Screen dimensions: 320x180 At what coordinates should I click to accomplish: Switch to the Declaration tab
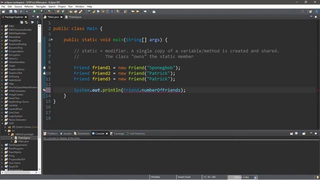click(81, 133)
